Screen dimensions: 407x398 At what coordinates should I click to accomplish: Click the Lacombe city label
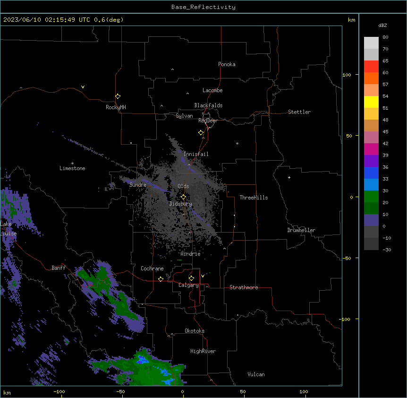click(x=212, y=90)
